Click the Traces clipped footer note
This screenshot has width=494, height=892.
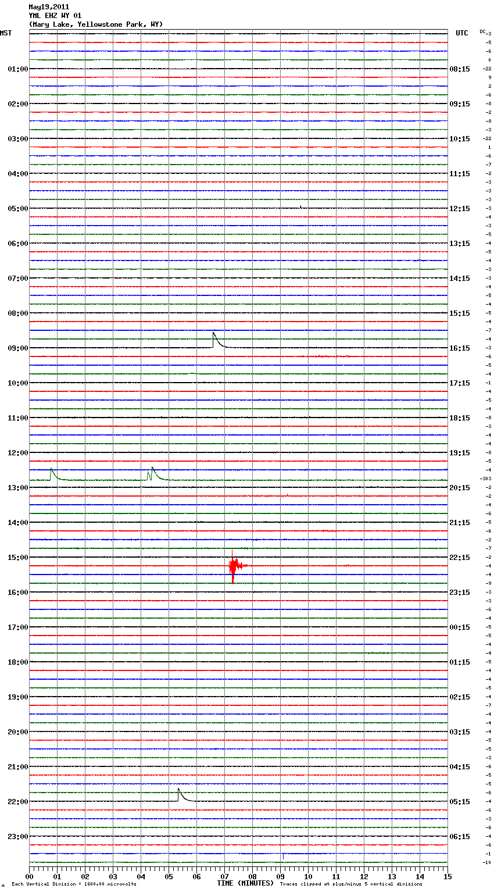click(351, 884)
